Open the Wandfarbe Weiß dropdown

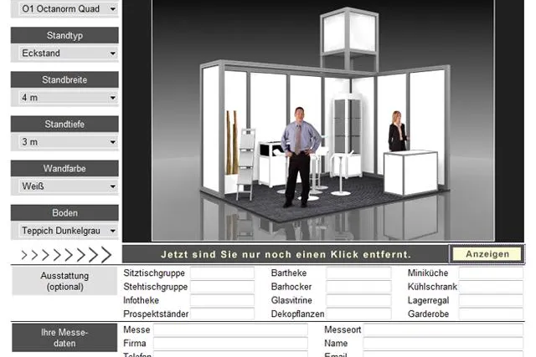pyautogui.click(x=68, y=186)
